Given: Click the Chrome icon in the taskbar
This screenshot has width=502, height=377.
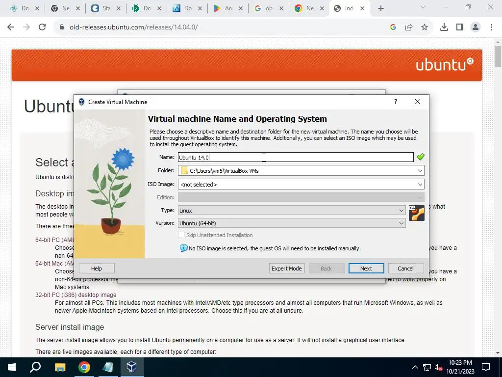Looking at the screenshot, I should coord(84,367).
